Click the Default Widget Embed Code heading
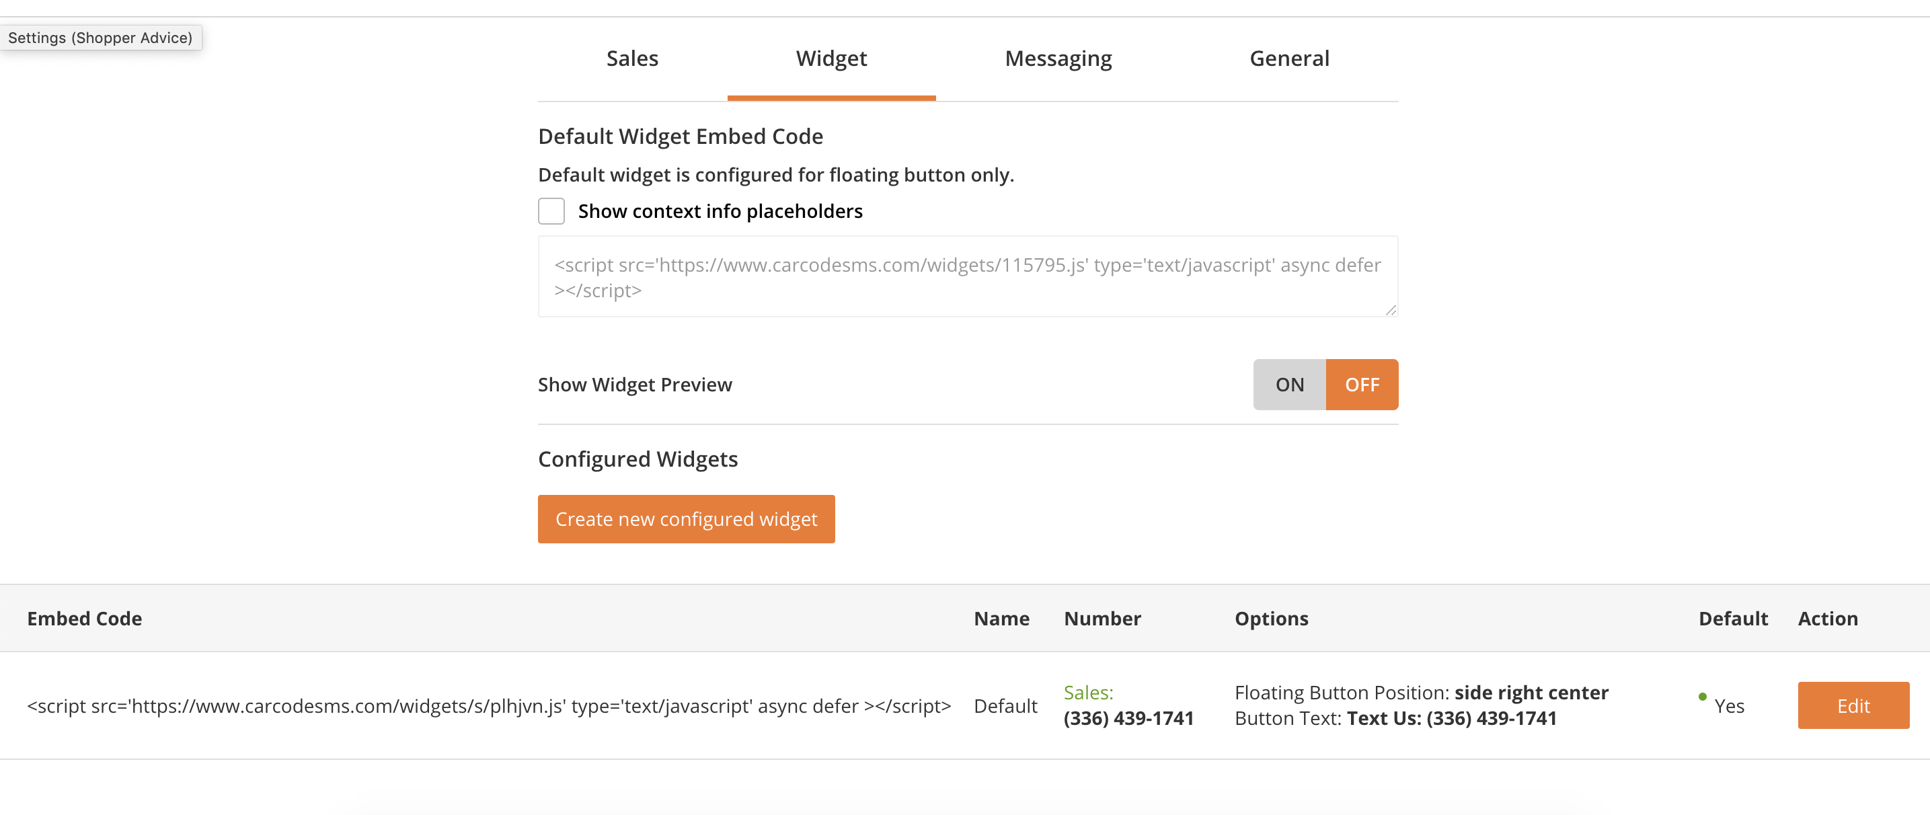This screenshot has width=1930, height=815. 681,137
